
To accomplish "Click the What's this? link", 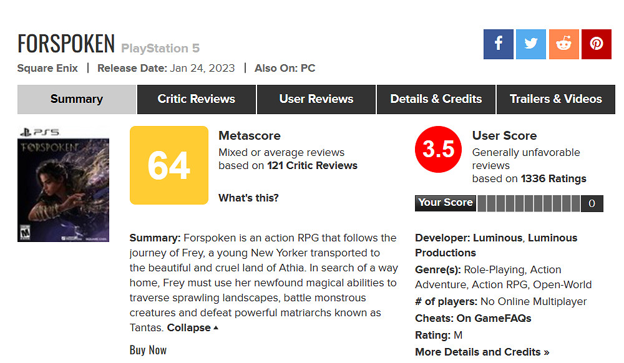I will (248, 198).
